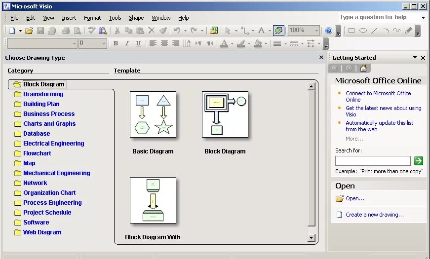The width and height of the screenshot is (430, 259).
Task: Open the Shapes window icon
Action: tap(214, 31)
